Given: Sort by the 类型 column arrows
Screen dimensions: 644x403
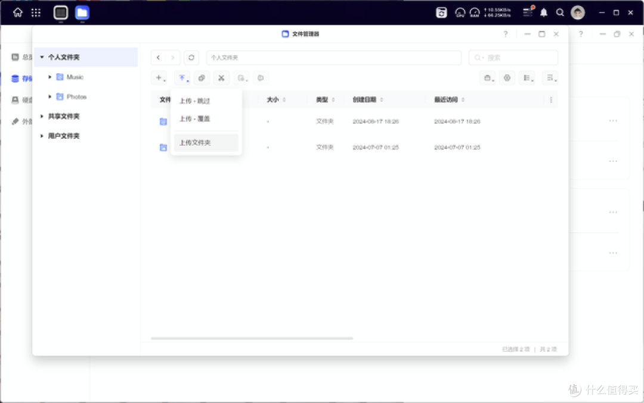Looking at the screenshot, I should click(333, 99).
